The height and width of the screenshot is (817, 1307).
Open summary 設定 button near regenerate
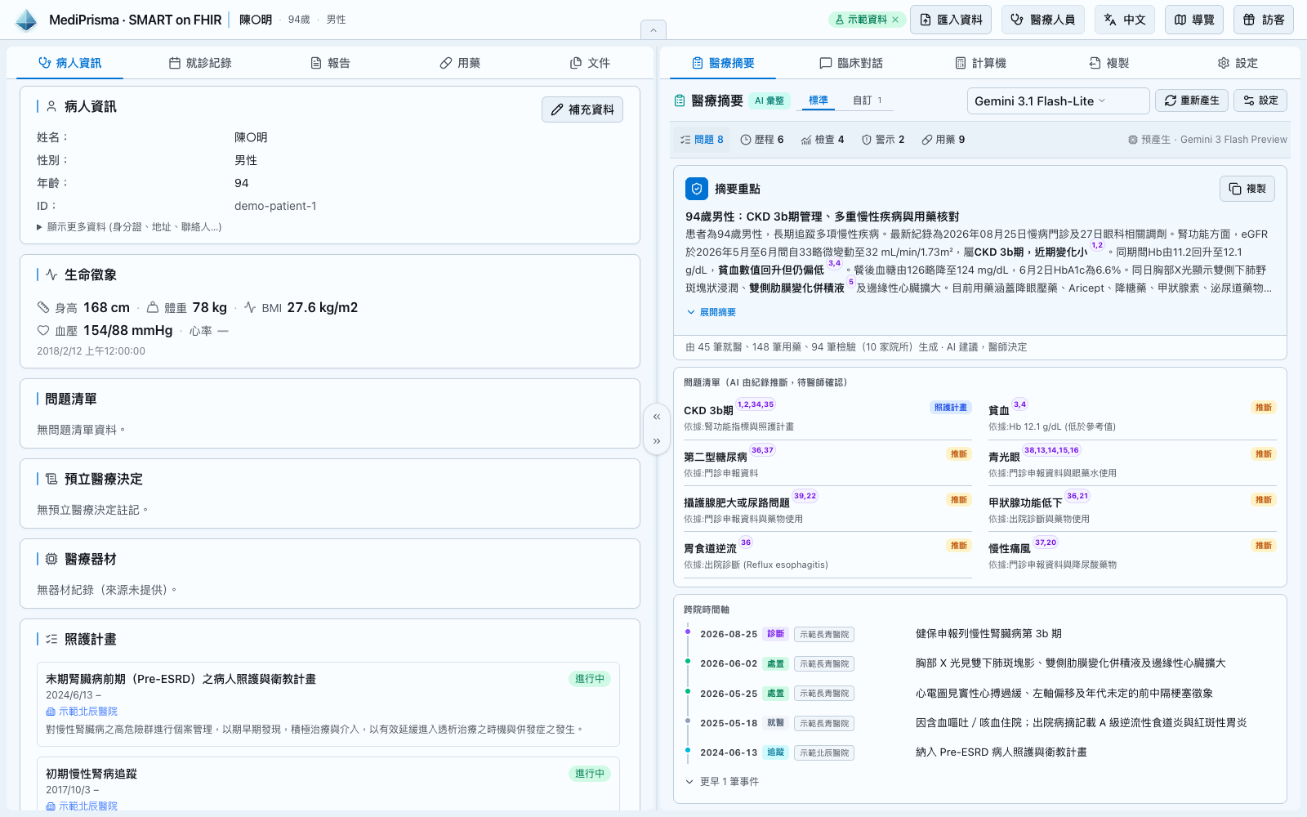[1260, 100]
